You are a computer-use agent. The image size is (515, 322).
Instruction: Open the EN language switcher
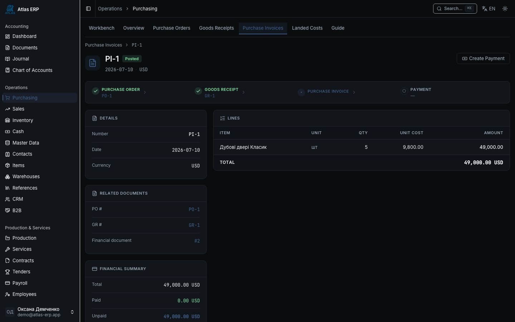click(x=489, y=9)
